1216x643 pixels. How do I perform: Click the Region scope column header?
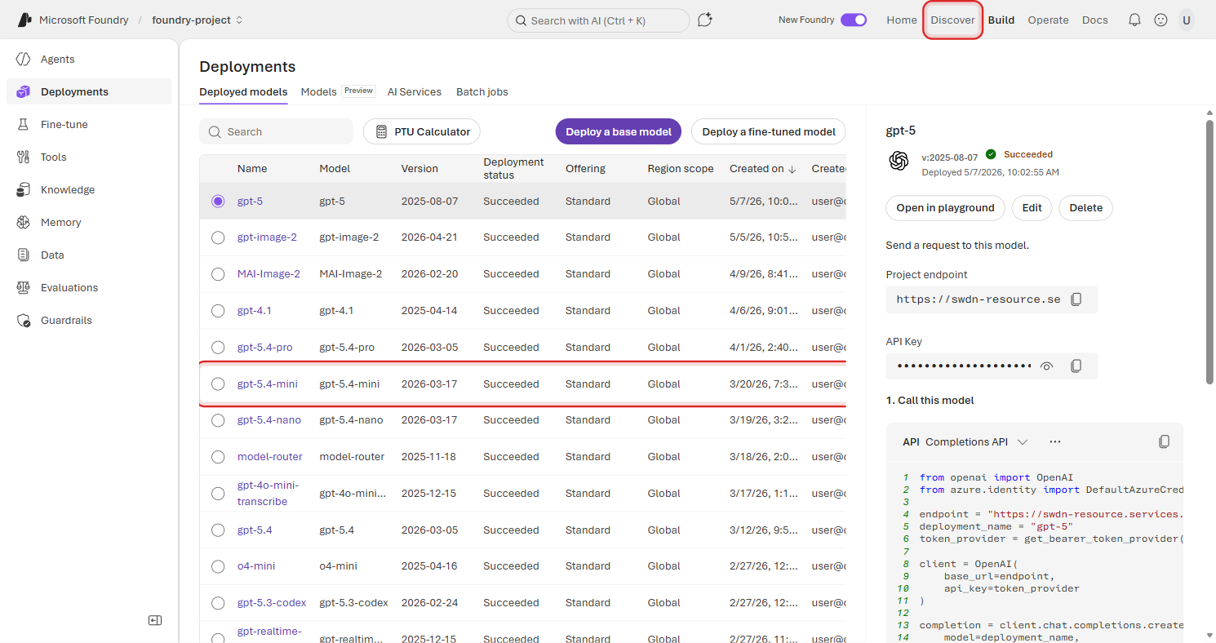(x=681, y=169)
